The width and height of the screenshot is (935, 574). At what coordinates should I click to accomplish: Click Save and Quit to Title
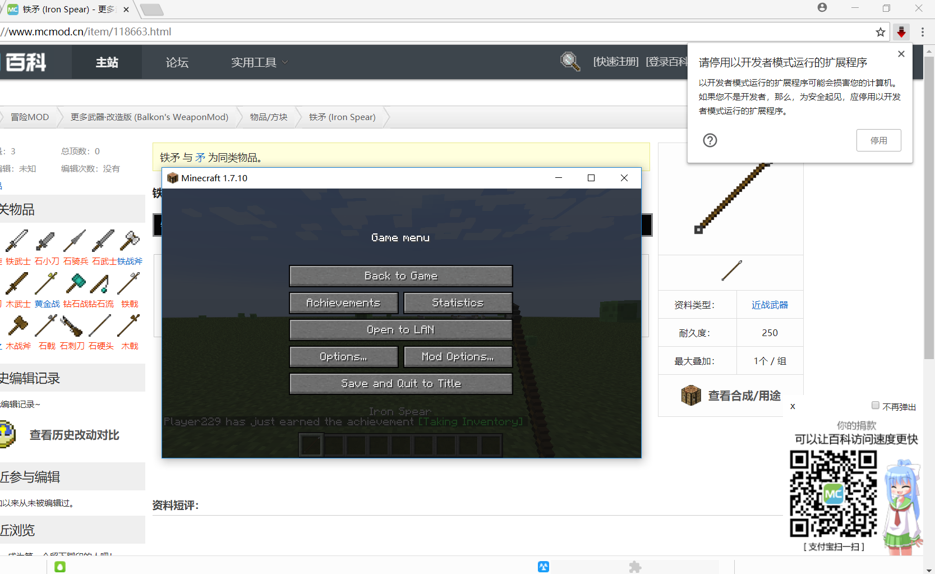(x=401, y=384)
